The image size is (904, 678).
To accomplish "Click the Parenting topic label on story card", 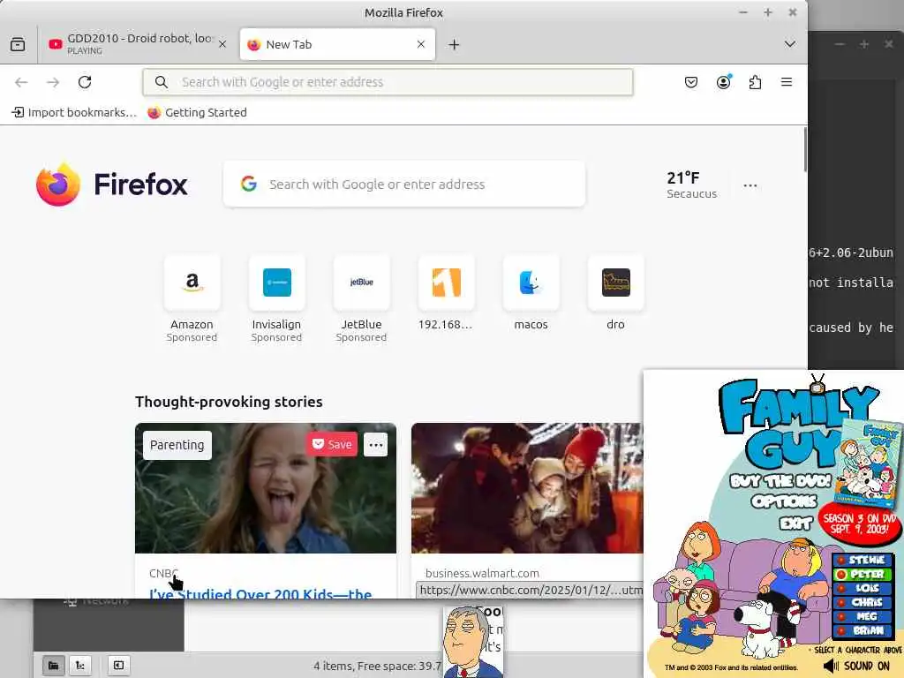I will pos(177,445).
